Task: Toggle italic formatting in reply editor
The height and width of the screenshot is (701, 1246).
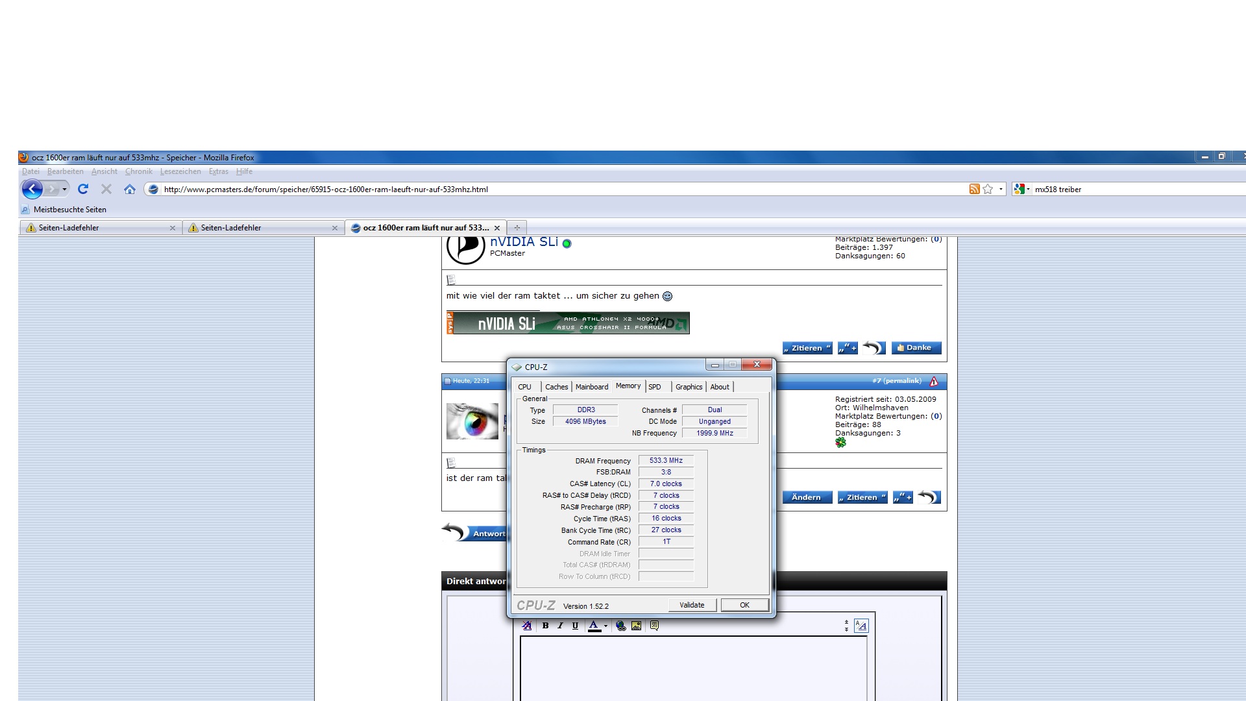Action: tap(560, 626)
